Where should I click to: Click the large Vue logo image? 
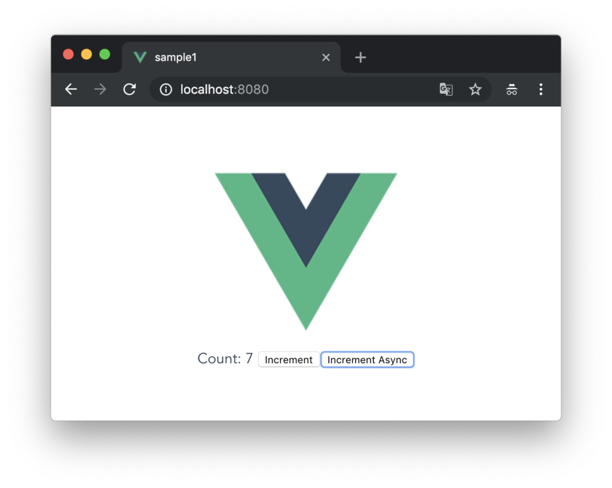point(306,251)
